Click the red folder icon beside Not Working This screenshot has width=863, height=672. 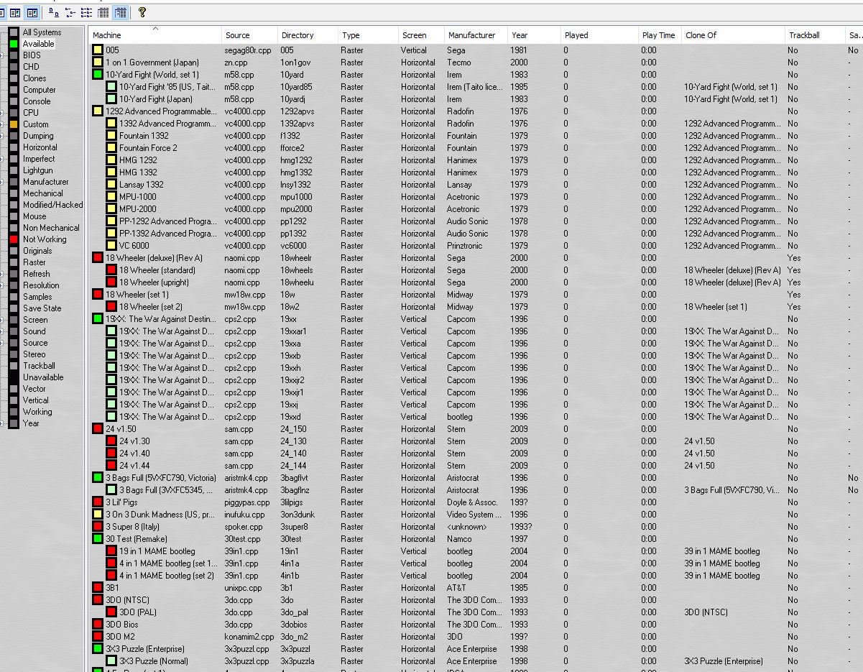14,239
